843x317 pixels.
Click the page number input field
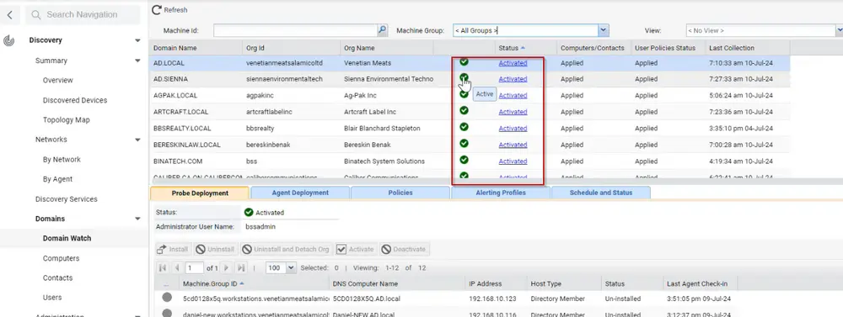[x=194, y=267]
